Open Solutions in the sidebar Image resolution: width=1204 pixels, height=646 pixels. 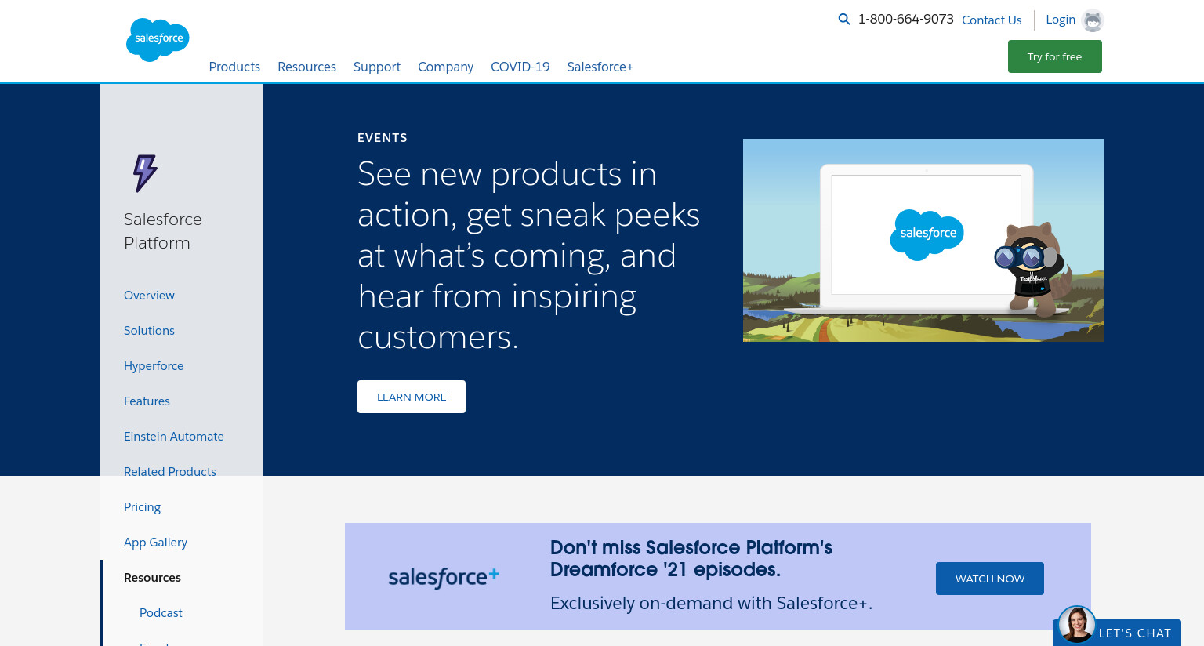coord(149,331)
